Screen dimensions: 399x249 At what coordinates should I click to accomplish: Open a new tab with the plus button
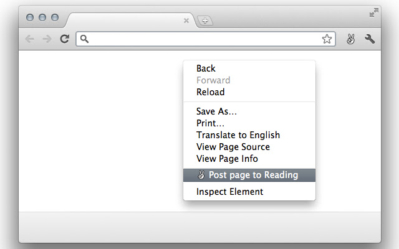(205, 21)
